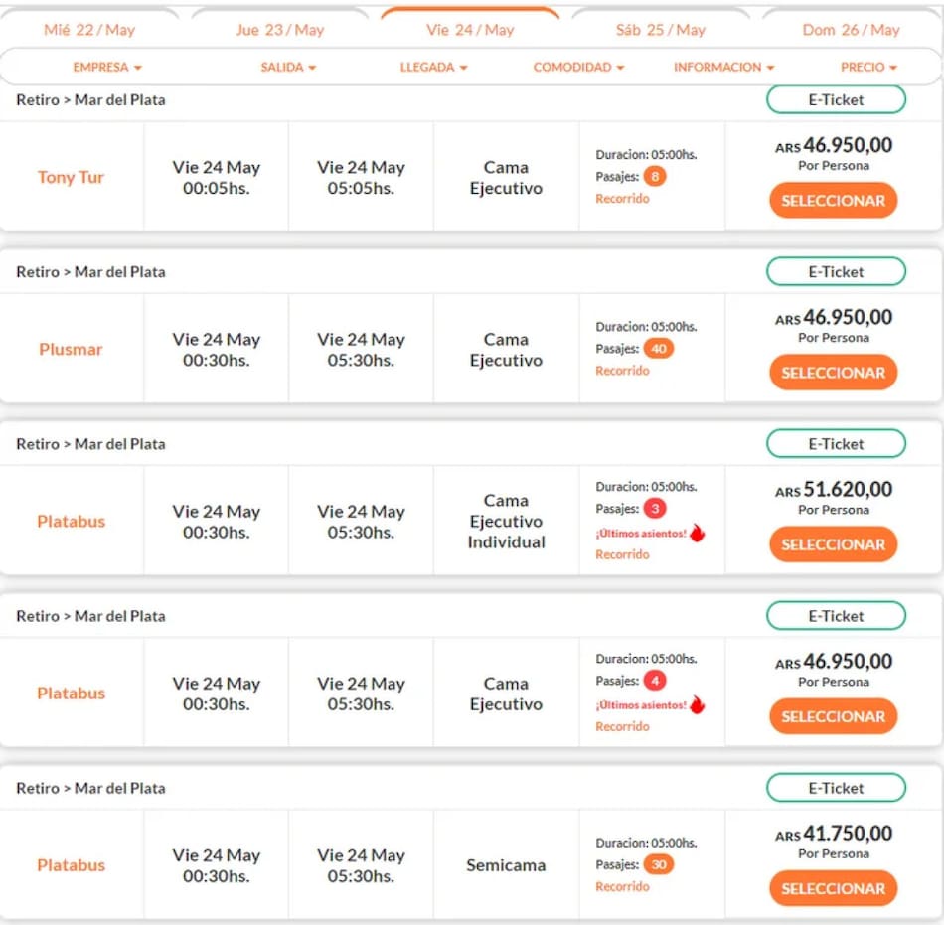The height and width of the screenshot is (925, 944).
Task: Select the Platabus Semicama ARS 41.750 fare
Action: coord(833,888)
